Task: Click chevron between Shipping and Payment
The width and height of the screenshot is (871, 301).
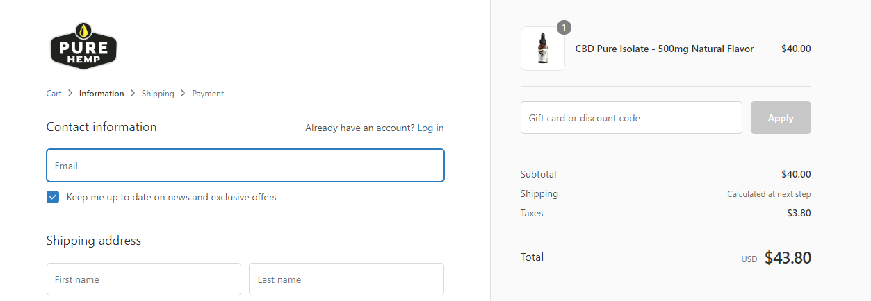Action: tap(184, 94)
